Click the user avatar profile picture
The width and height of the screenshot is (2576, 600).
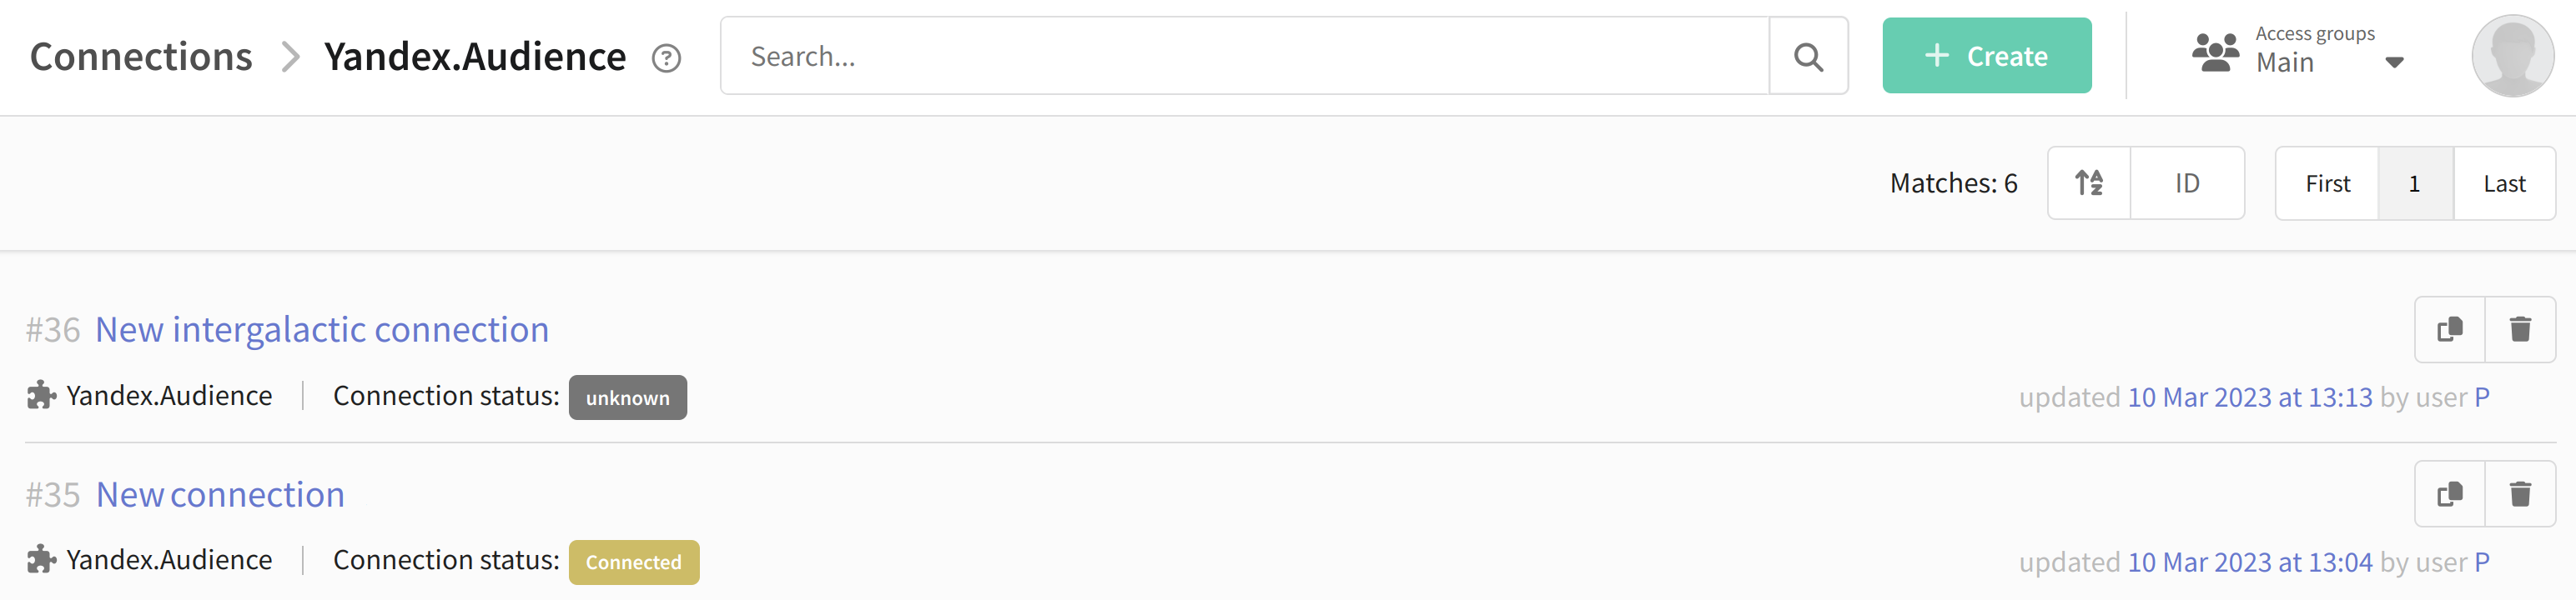[x=2512, y=56]
